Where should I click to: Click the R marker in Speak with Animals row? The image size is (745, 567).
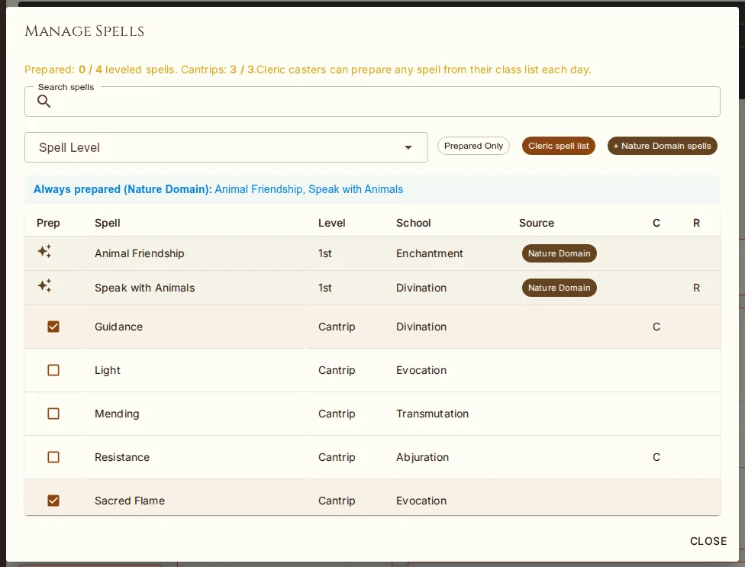point(697,288)
